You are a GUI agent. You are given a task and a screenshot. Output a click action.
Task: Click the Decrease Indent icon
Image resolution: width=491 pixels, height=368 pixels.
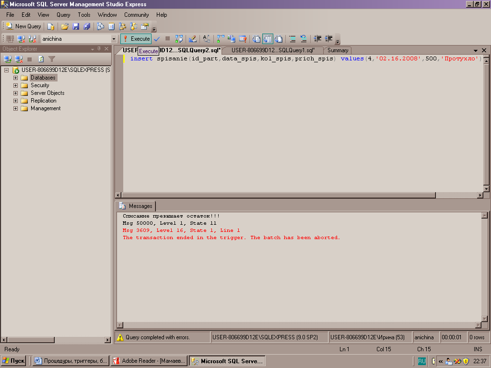tap(317, 39)
